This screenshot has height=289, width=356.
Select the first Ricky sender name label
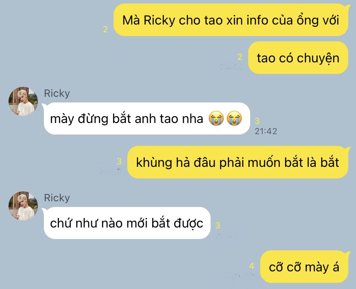coord(57,93)
